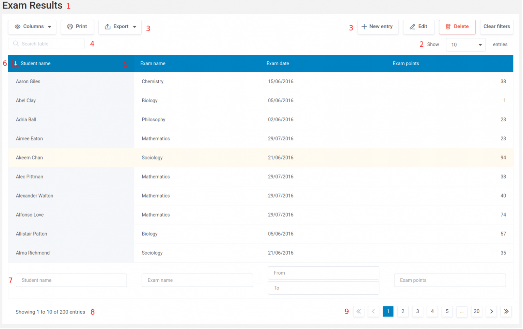Open the Show entries dropdown

point(465,44)
